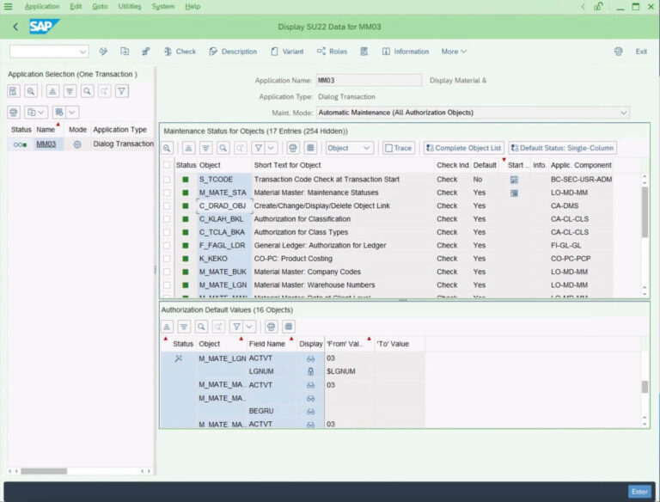Open the Goto menu
660x502 pixels.
(100, 6)
